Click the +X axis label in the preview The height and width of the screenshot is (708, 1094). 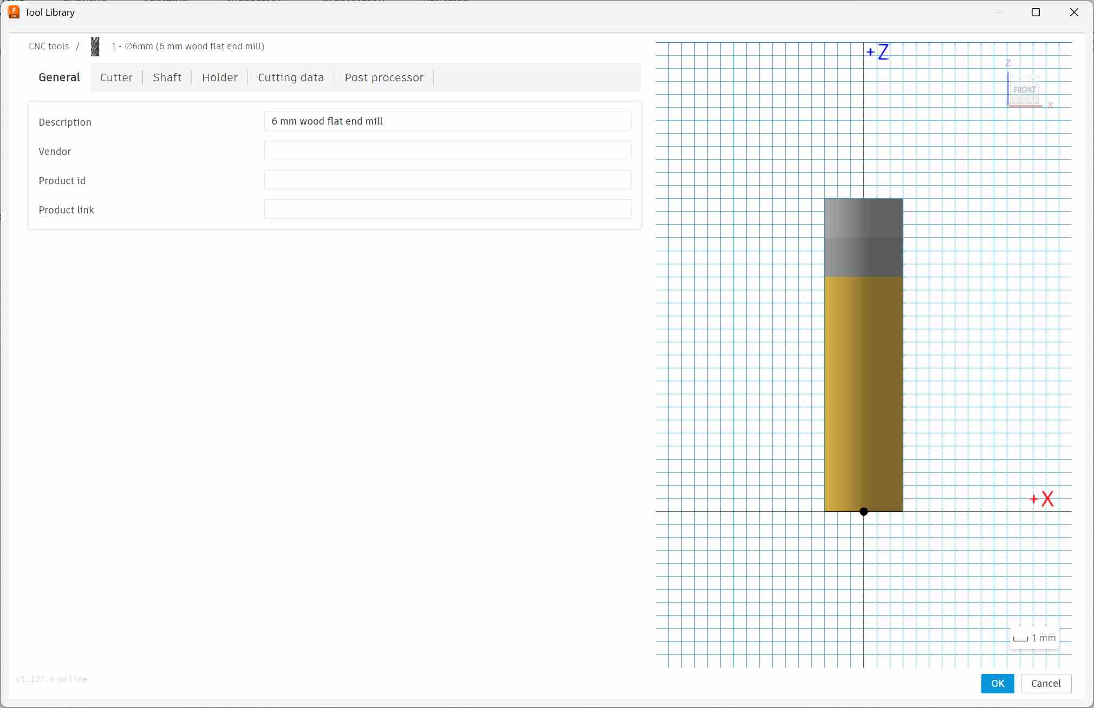tap(1042, 499)
